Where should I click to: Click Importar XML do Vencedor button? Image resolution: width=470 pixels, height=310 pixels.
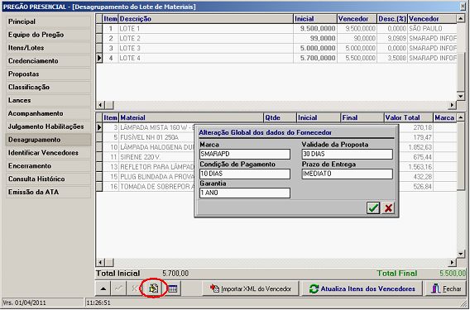251,289
